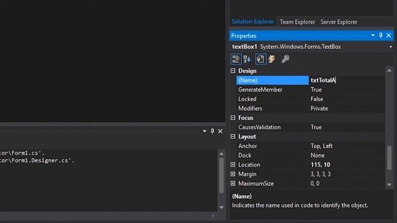Close the Output panel
The height and width of the screenshot is (223, 397).
tap(220, 131)
